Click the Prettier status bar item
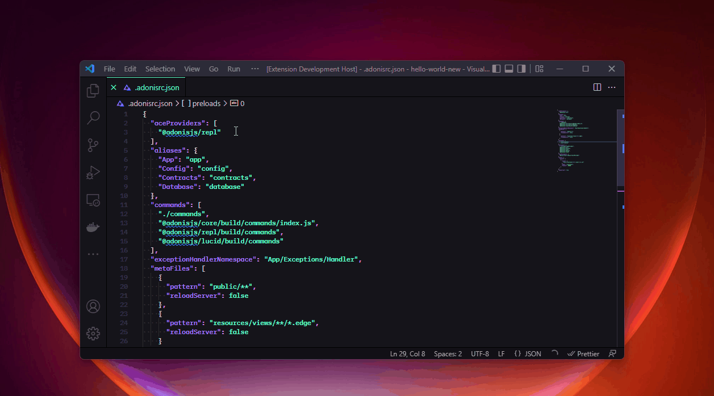714x396 pixels. pyautogui.click(x=583, y=353)
